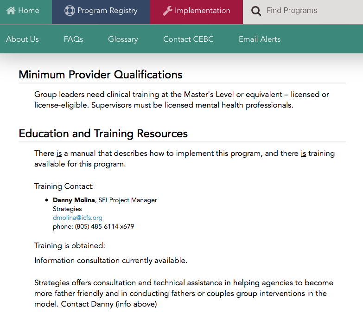Screen dimensions: 363x314
Task: Click the Minimum Provider Qualifications heading
Action: click(101, 75)
